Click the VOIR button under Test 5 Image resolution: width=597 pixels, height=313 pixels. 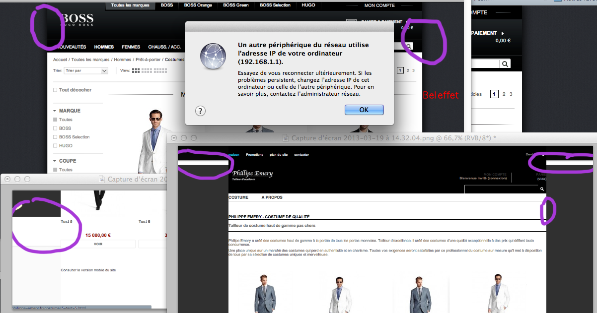98,244
